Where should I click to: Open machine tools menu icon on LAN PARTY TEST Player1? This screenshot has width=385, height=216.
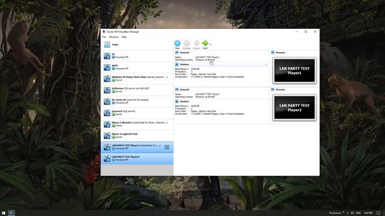(x=167, y=147)
